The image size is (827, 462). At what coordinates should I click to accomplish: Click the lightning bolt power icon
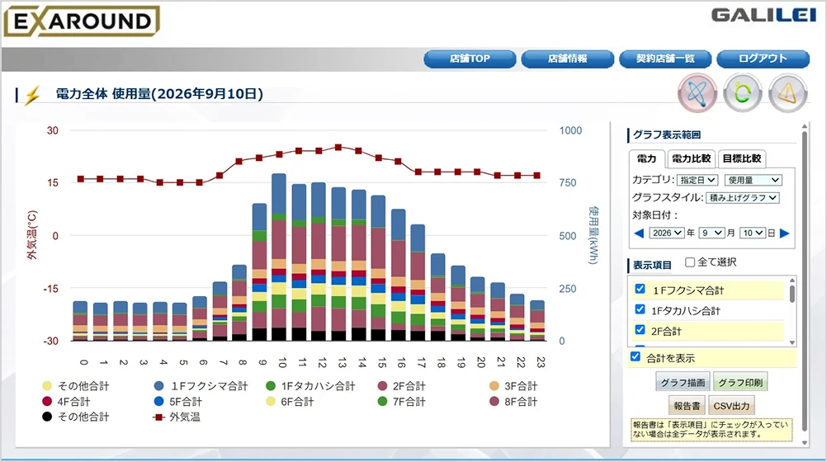coord(32,96)
